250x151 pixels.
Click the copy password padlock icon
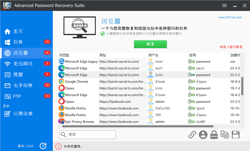click(214, 135)
